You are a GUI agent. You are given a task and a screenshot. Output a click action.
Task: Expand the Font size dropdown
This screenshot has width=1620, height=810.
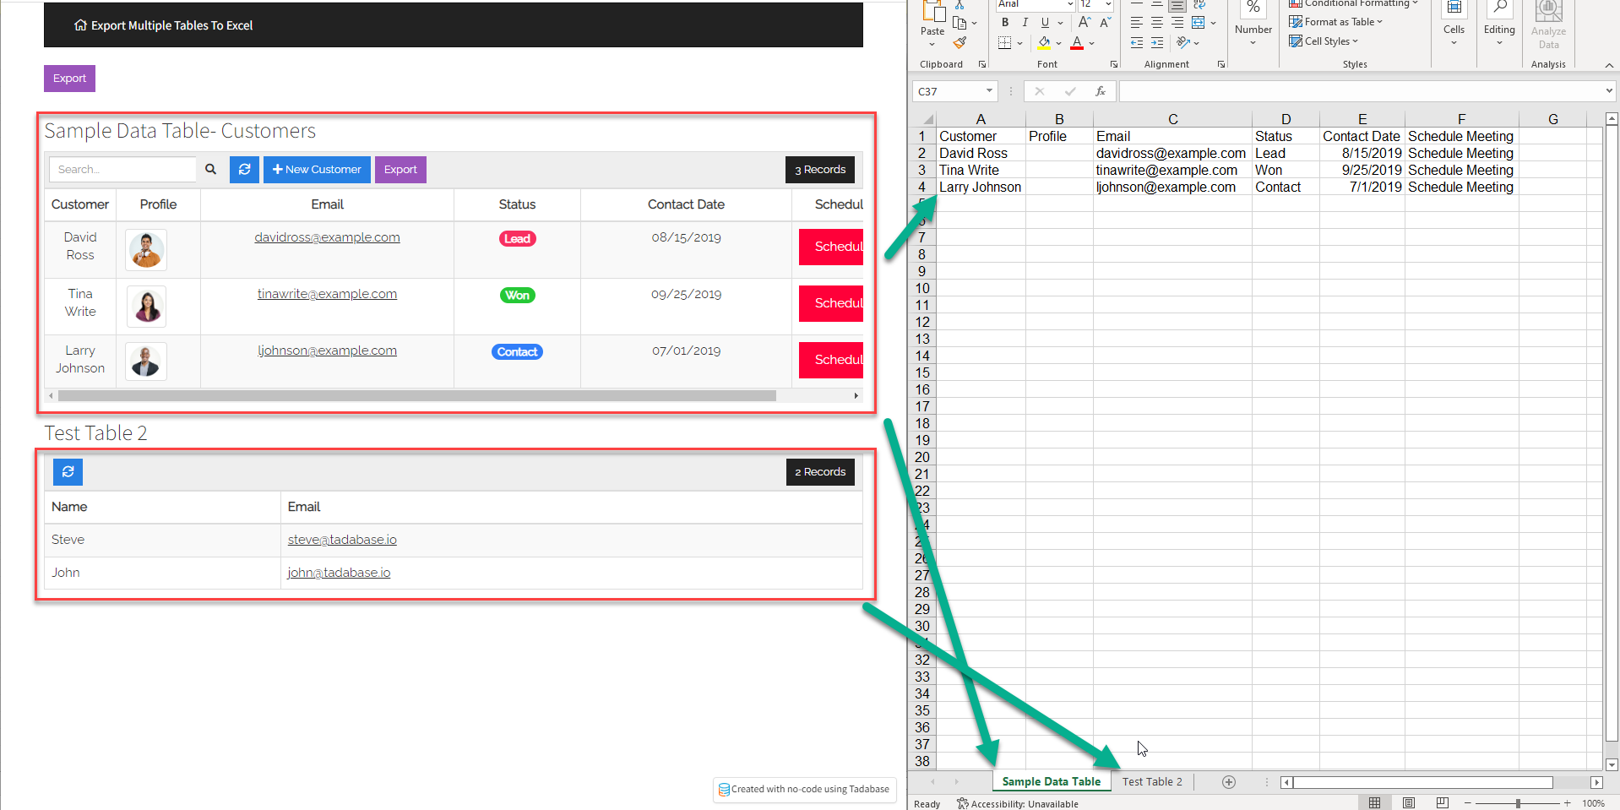(1106, 5)
